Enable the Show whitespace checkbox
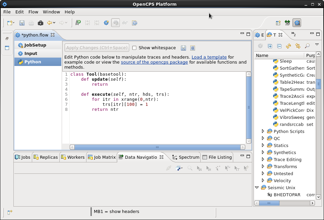 tap(134, 48)
